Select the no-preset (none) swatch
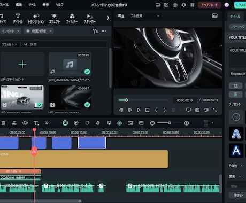This screenshot has width=246, height=203. 236,117
